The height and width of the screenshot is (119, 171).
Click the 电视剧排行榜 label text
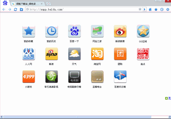point(74,87)
